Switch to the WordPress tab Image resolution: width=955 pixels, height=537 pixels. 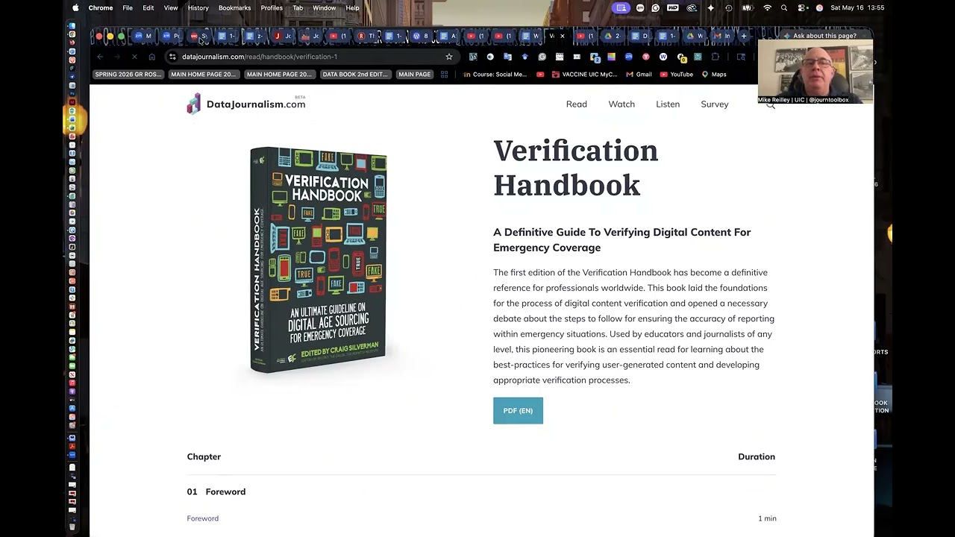[x=420, y=36]
